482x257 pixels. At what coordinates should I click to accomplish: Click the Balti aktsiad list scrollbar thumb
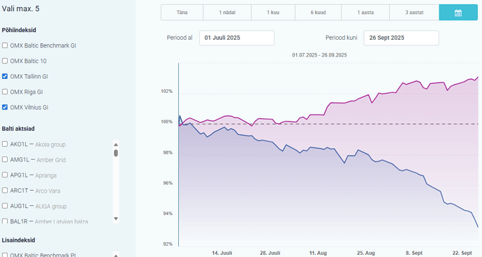[116, 153]
